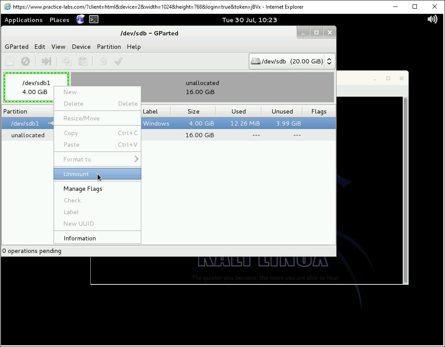Click the Paste partition toolbar icon

tap(83, 61)
